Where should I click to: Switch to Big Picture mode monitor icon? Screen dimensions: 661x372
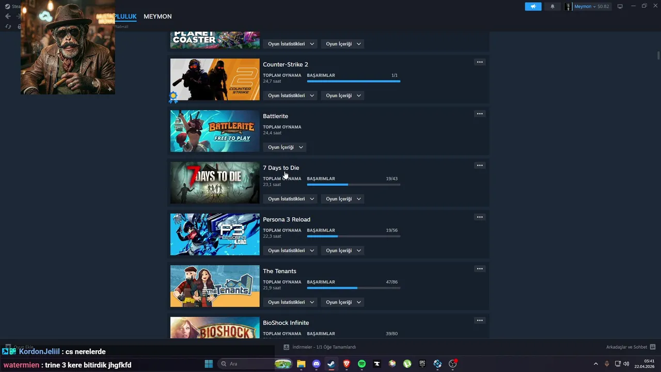(x=620, y=6)
